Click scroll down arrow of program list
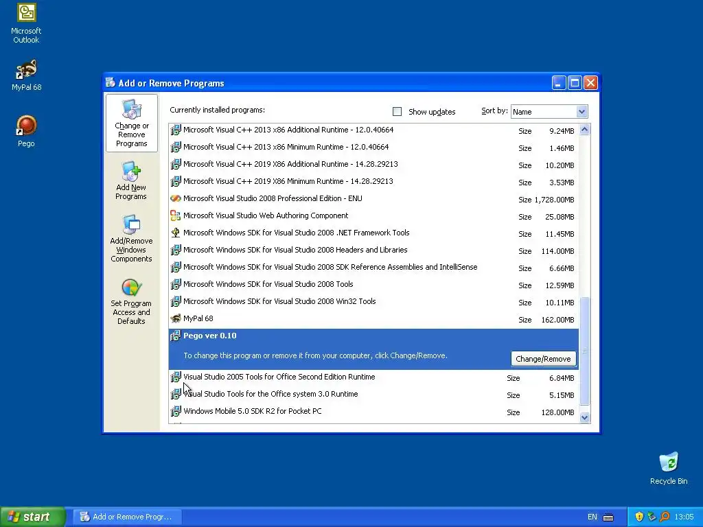Image resolution: width=703 pixels, height=527 pixels. [584, 418]
